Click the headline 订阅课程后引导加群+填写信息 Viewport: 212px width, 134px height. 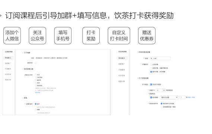pyautogui.click(x=56, y=15)
